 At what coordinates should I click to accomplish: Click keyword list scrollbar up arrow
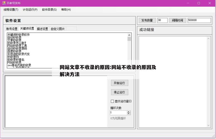point(129,35)
